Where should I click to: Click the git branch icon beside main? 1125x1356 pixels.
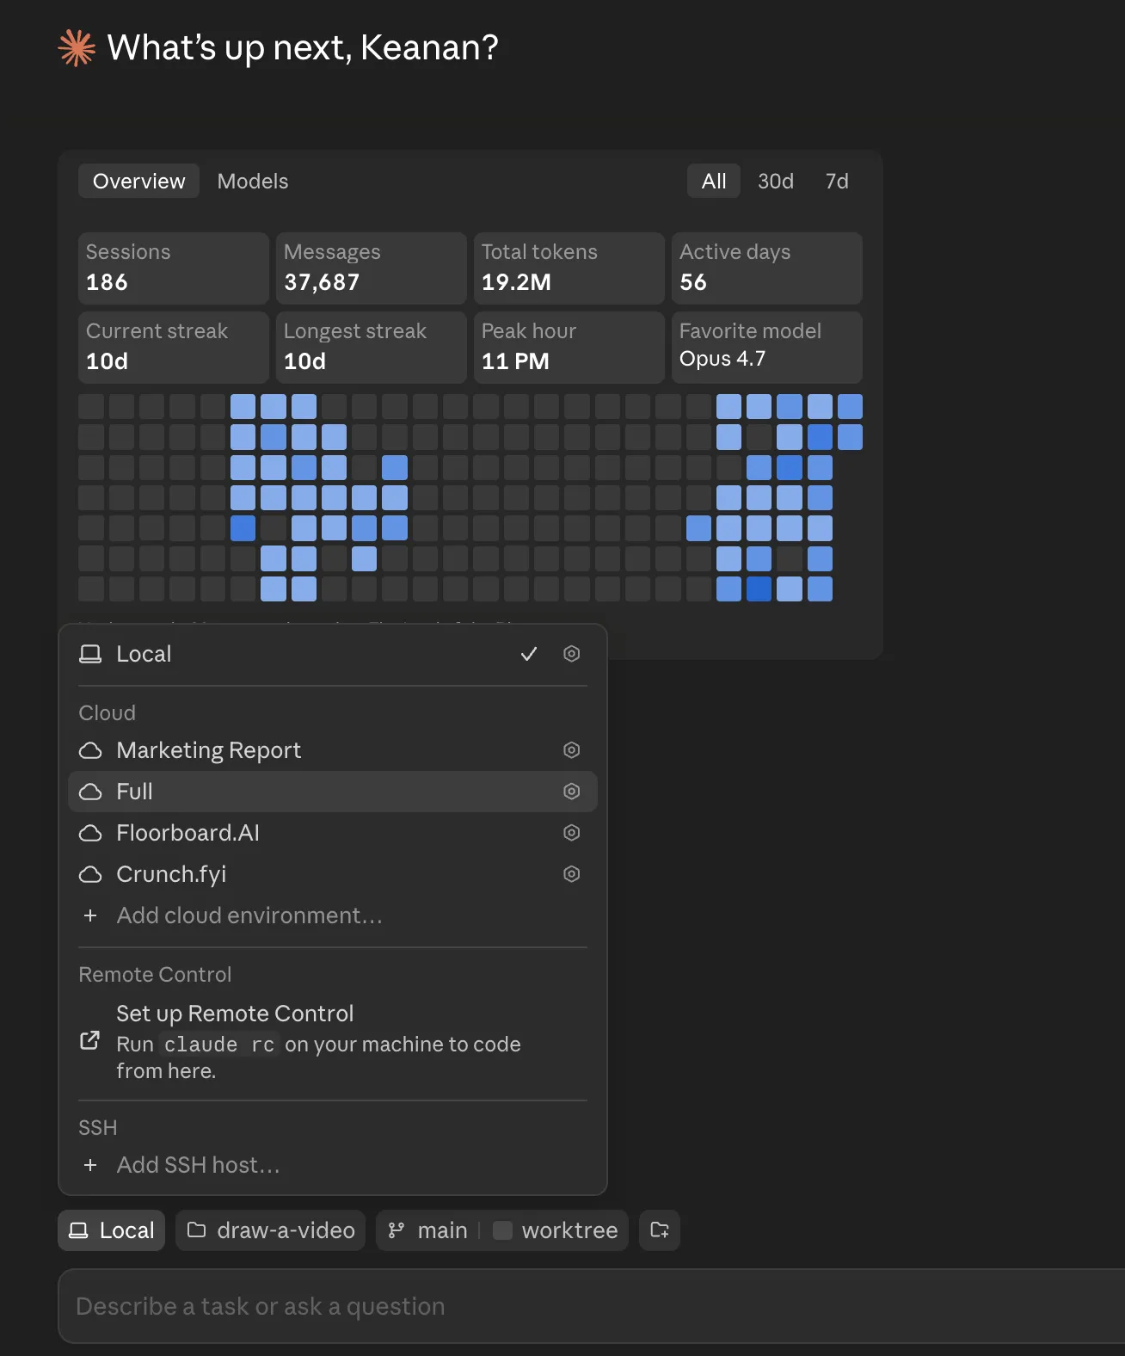[x=397, y=1230]
